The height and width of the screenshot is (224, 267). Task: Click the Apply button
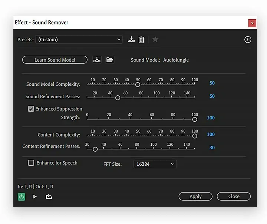[x=195, y=197]
